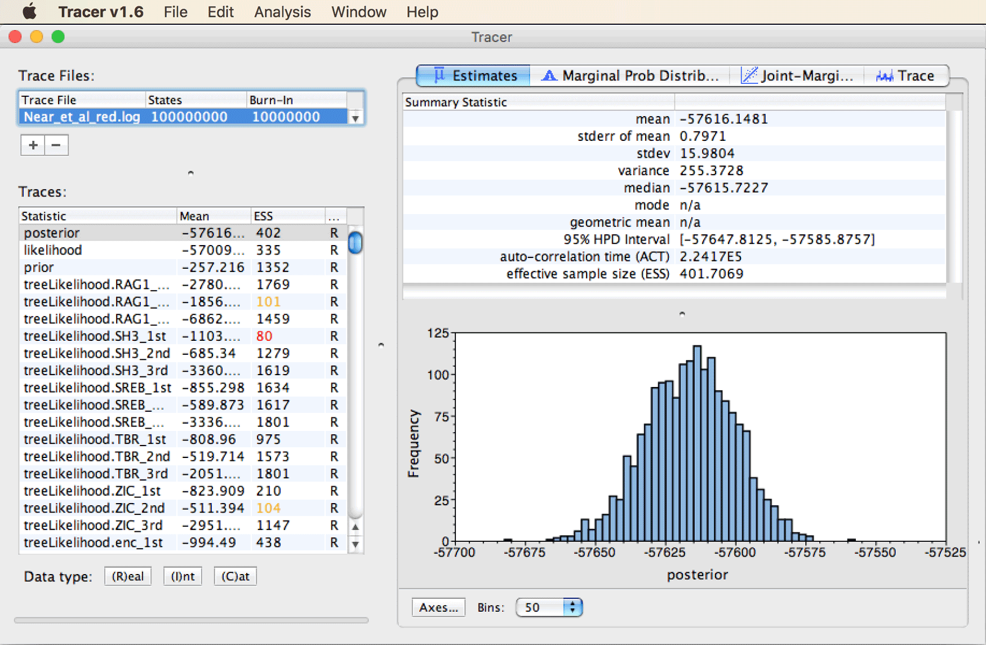
Task: Open the Bins combo box
Action: [x=549, y=607]
